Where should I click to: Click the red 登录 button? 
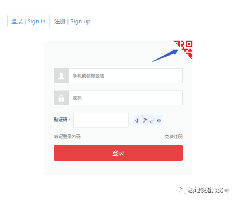[x=118, y=153]
